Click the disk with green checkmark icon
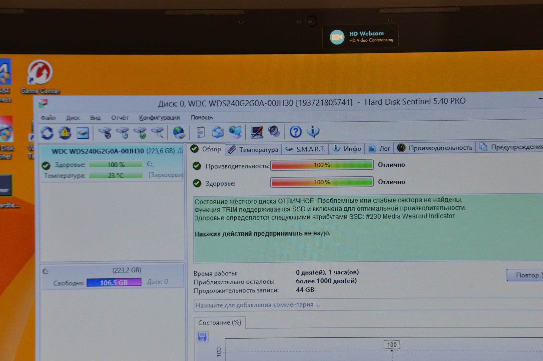 pyautogui.click(x=140, y=133)
